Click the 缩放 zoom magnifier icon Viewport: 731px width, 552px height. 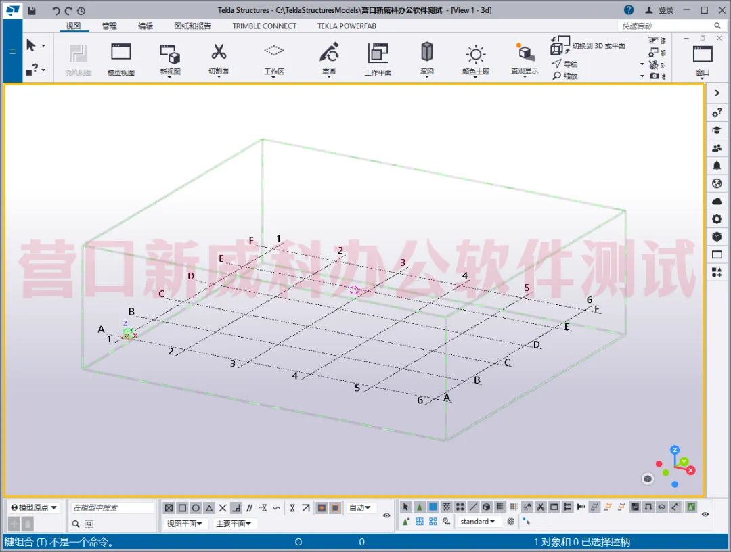[556, 76]
